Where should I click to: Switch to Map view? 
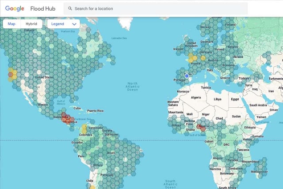coord(11,24)
